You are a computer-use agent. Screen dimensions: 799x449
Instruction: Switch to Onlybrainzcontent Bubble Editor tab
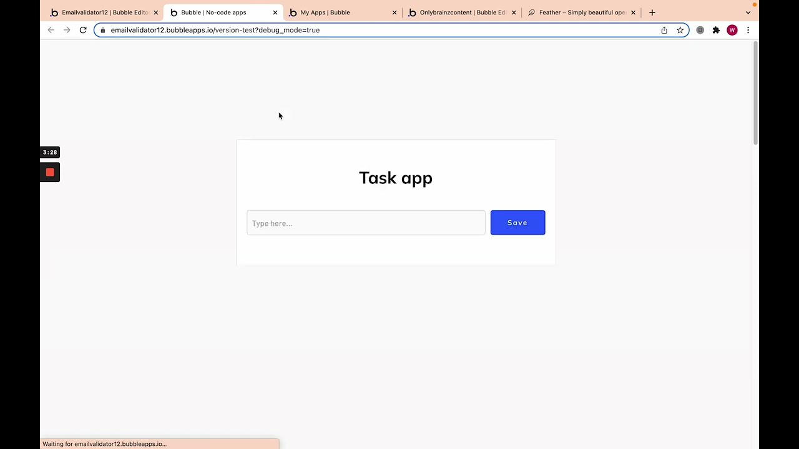(462, 12)
